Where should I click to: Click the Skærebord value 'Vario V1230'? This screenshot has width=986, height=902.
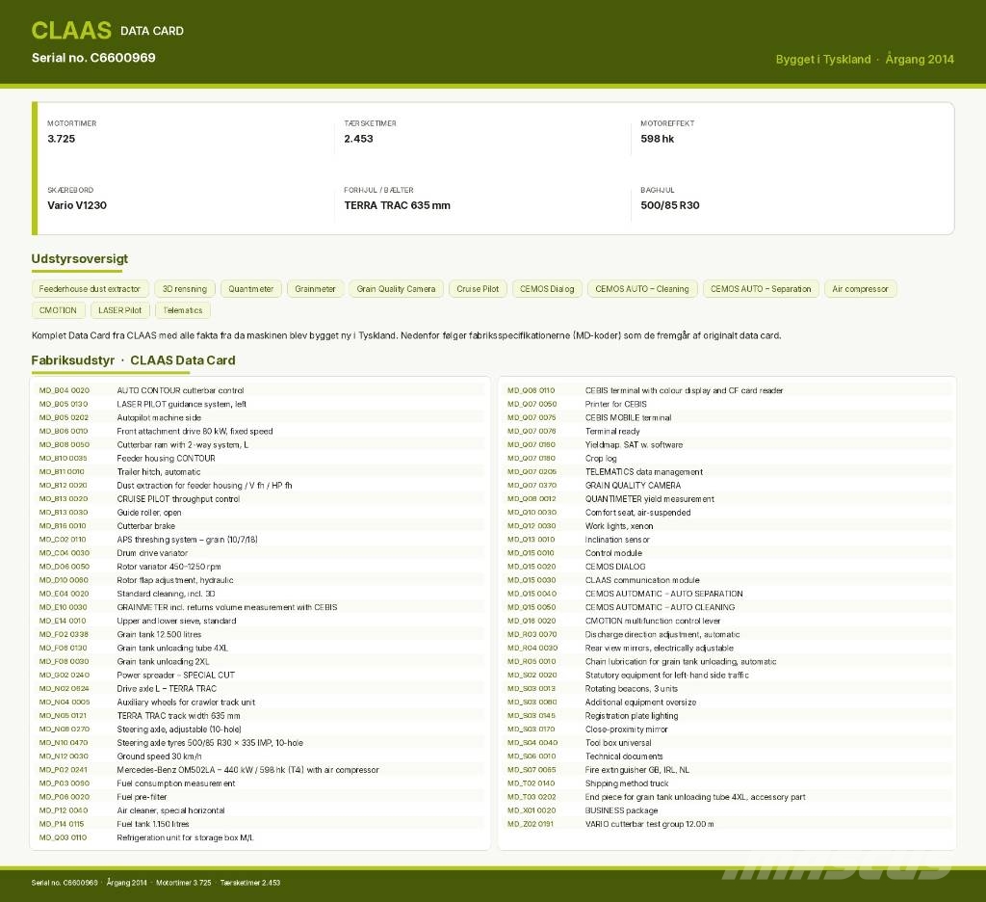(x=77, y=205)
